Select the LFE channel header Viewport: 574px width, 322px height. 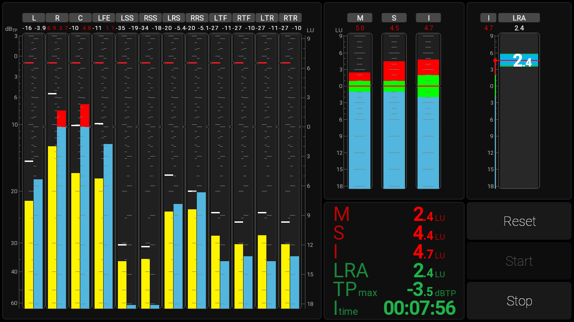tap(104, 18)
